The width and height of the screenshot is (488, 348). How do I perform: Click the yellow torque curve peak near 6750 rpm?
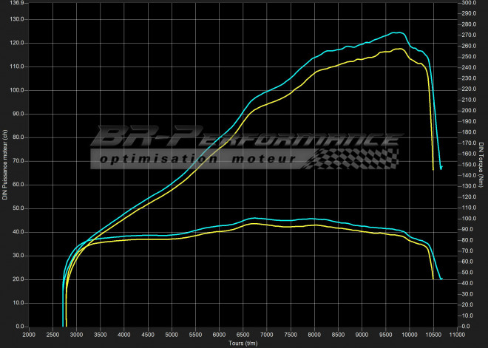point(254,223)
